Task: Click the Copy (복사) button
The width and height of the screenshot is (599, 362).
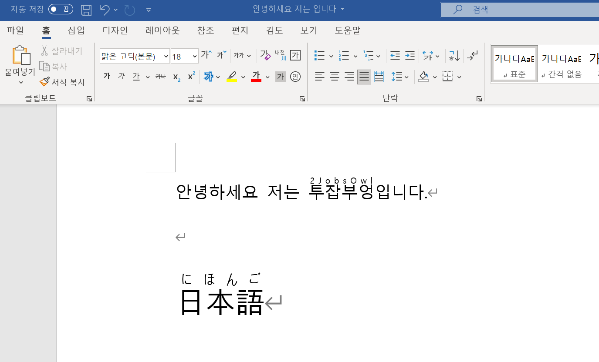Action: coord(53,67)
